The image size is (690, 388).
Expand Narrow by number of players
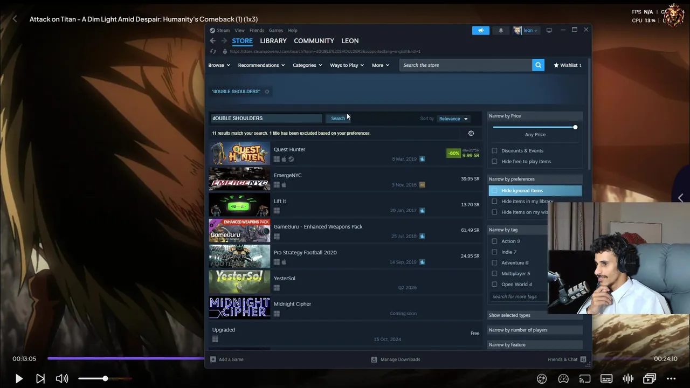coord(535,330)
